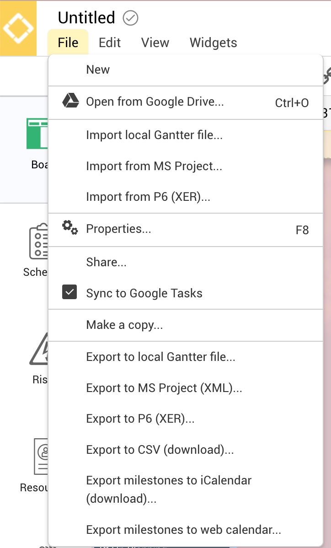Viewport: 331px width, 548px height.
Task: Select New from File menu
Action: (186, 70)
